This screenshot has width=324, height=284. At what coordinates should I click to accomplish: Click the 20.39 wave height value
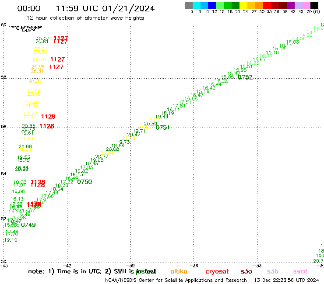151,124
